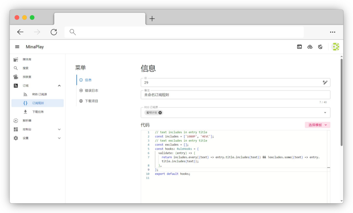
Task: Open the 解析器 parser sidebar item
Action: click(27, 121)
